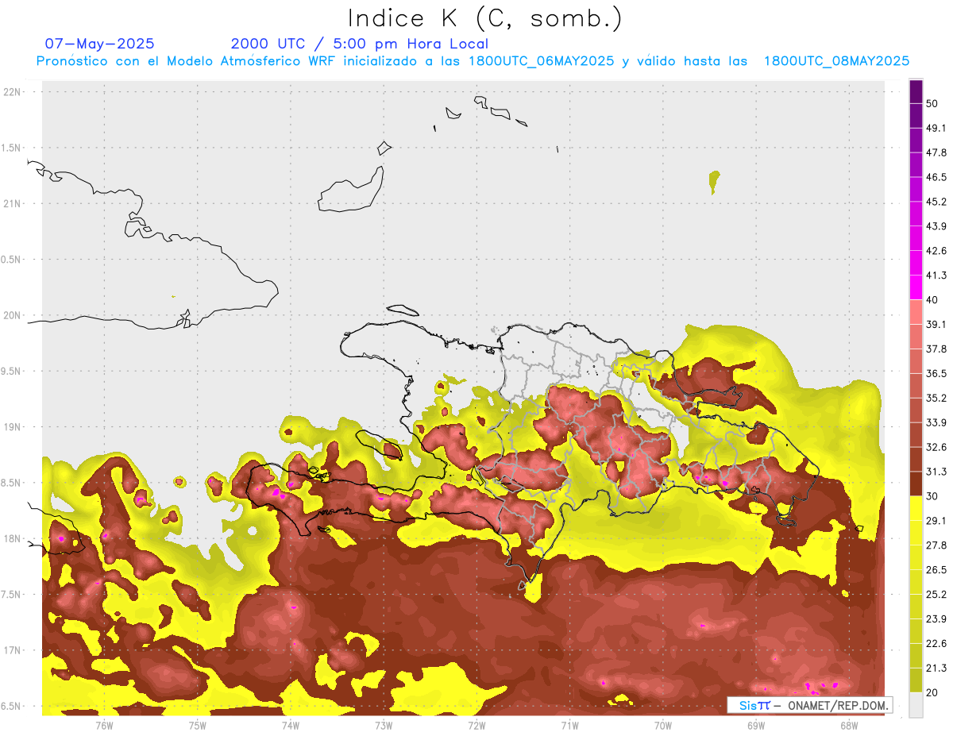Click the "71W" longitude label

point(569,725)
